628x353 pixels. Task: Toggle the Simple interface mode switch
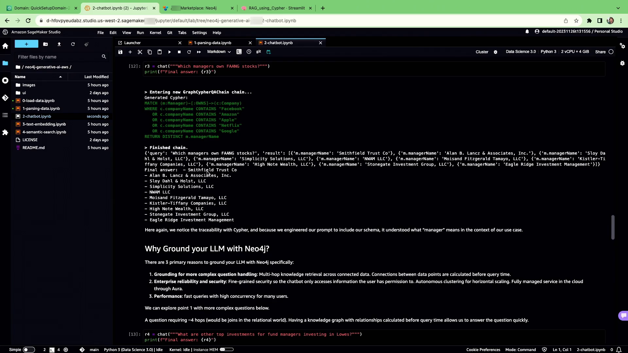pos(29,350)
